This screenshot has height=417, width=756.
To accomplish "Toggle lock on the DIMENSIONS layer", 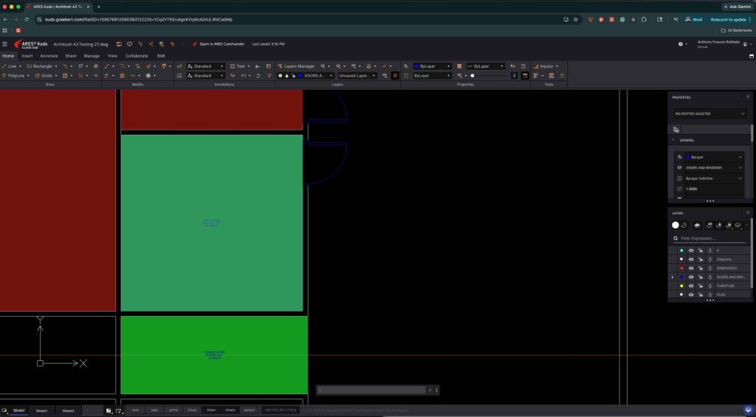I will point(700,268).
